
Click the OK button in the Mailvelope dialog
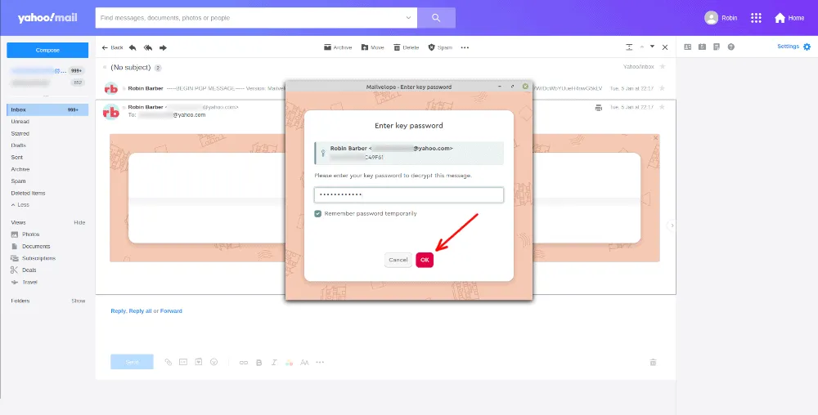[x=425, y=260]
